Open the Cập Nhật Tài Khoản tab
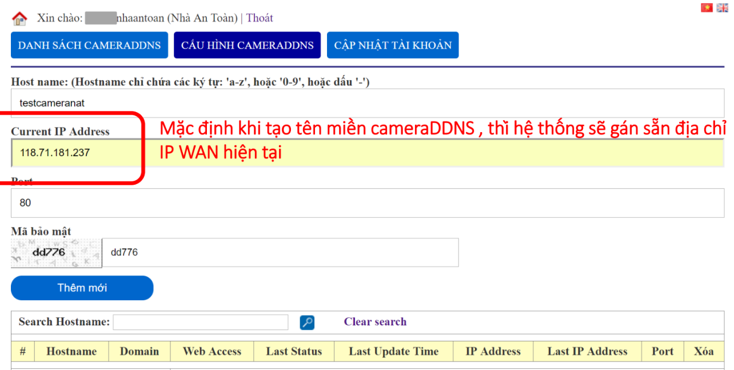This screenshot has width=734, height=370. click(393, 45)
